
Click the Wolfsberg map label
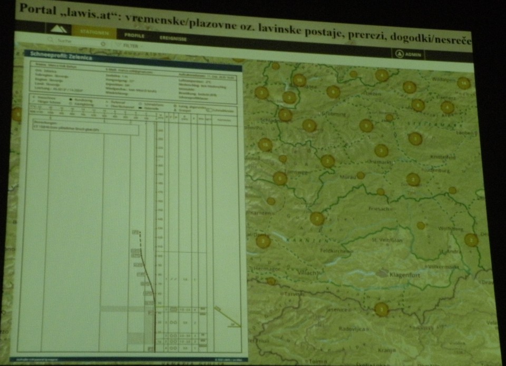[451, 229]
